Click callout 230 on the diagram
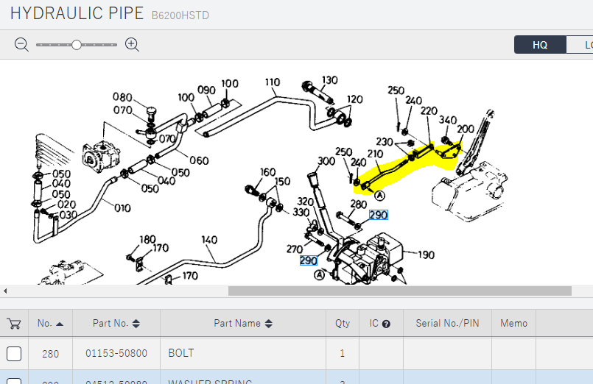Screen dimensions: 593x384 (385, 142)
